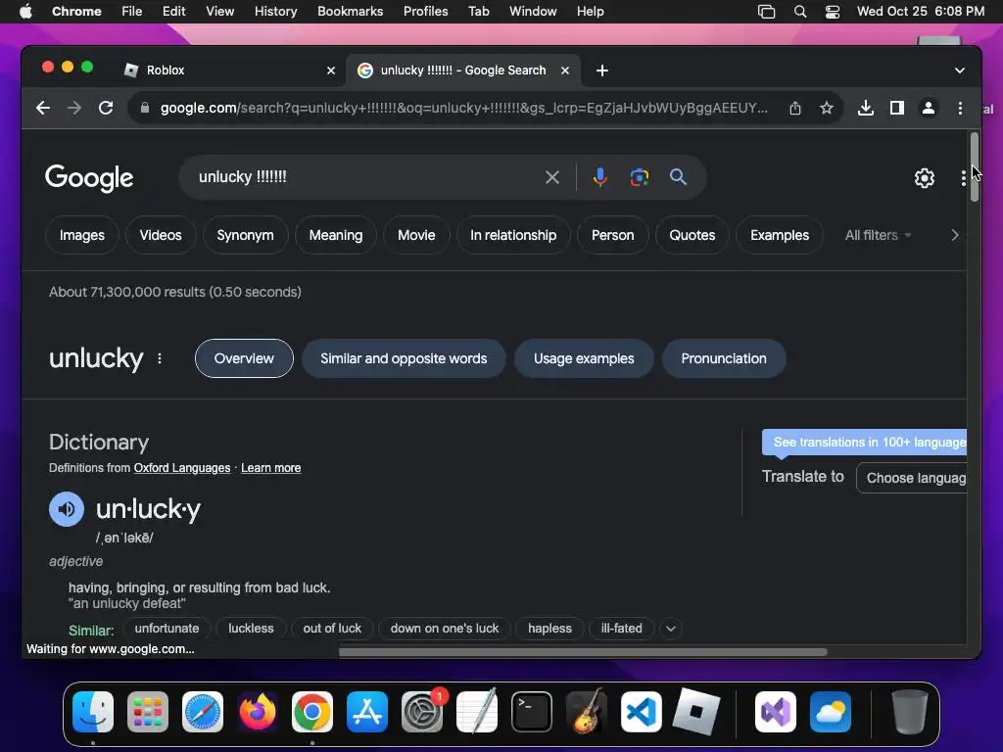Click the Quotes filter chip
Screen dimensions: 1003x752
[693, 235]
